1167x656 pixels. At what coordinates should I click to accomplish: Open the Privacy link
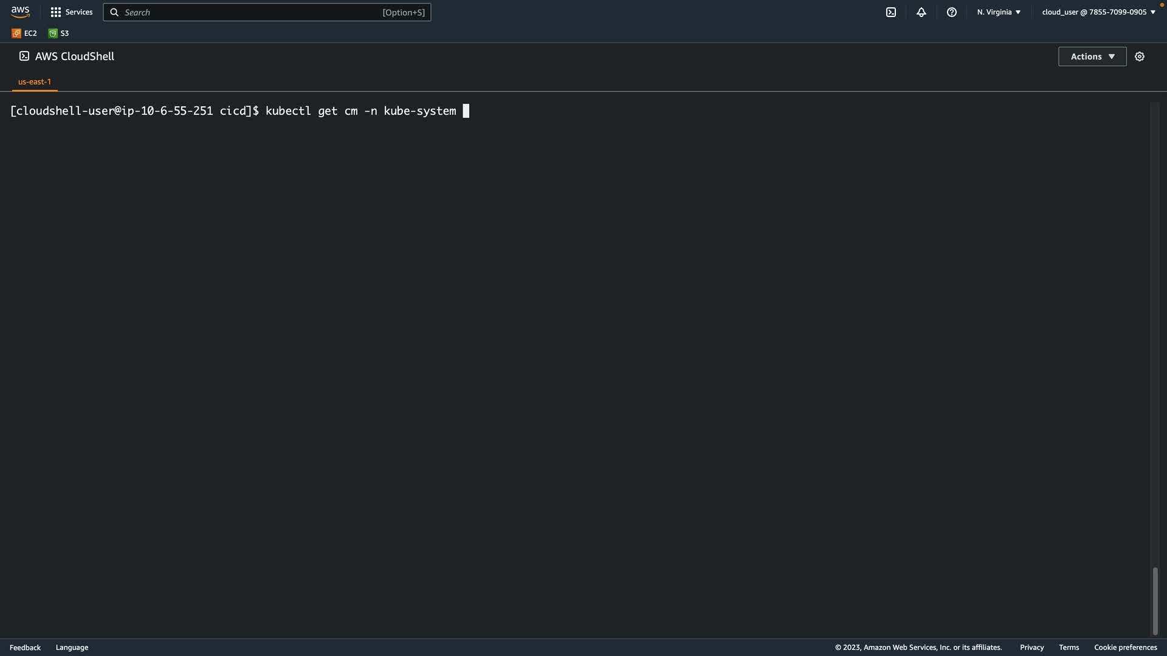[1031, 647]
